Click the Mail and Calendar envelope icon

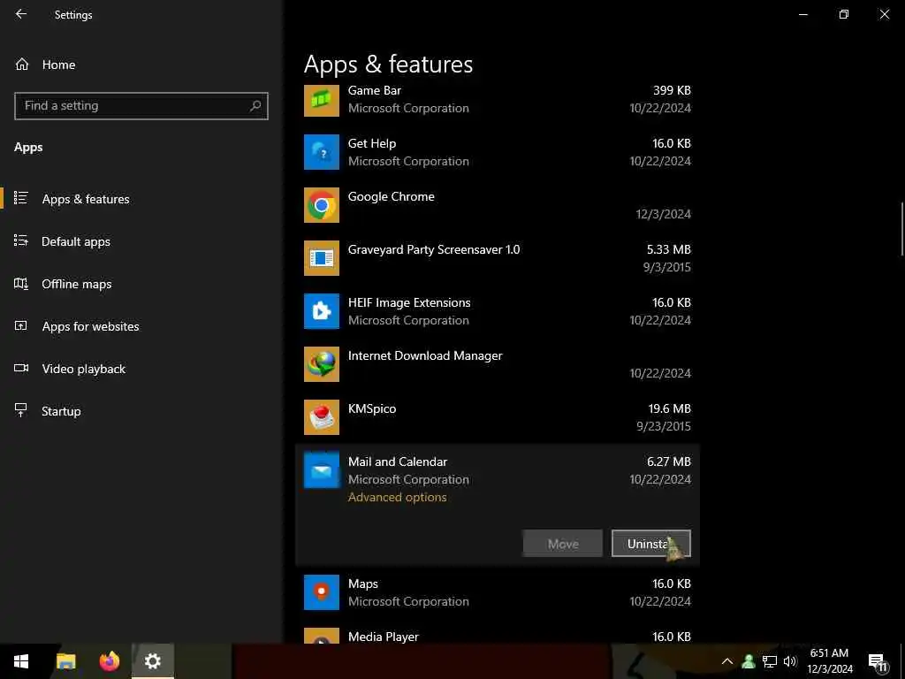click(322, 470)
